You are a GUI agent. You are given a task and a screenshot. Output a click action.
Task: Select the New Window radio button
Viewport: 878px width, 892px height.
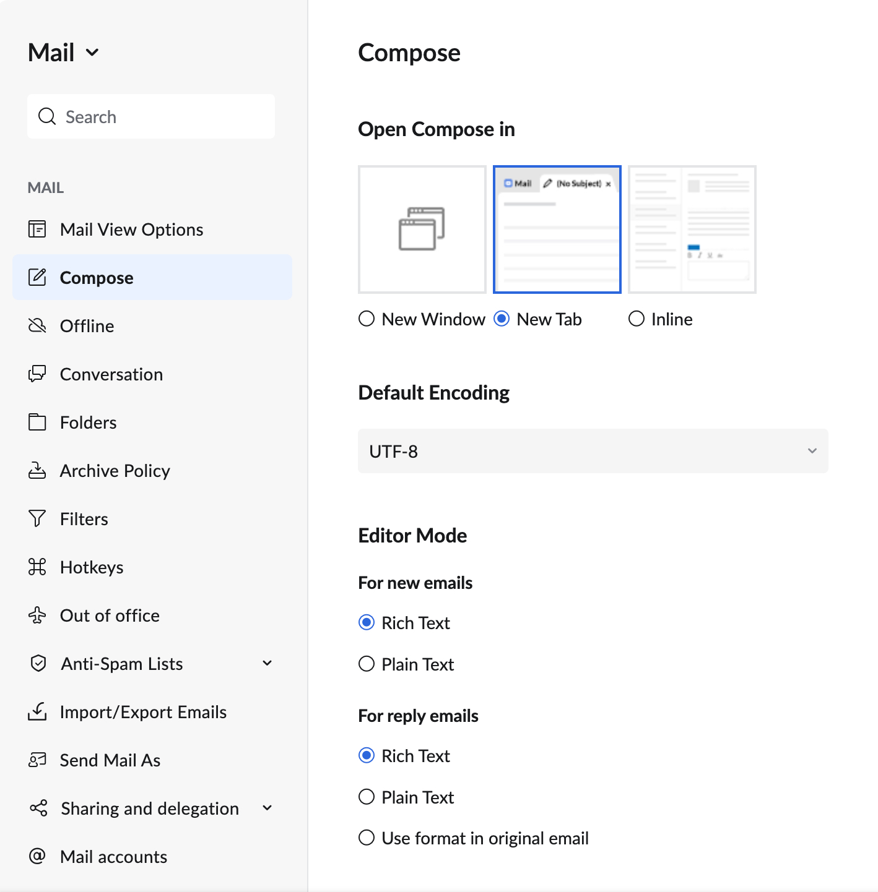pos(367,319)
